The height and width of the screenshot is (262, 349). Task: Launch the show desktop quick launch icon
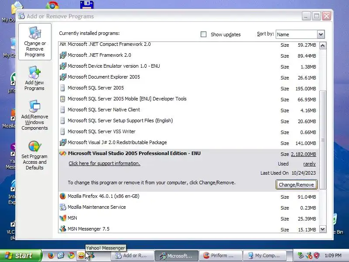tap(61, 255)
